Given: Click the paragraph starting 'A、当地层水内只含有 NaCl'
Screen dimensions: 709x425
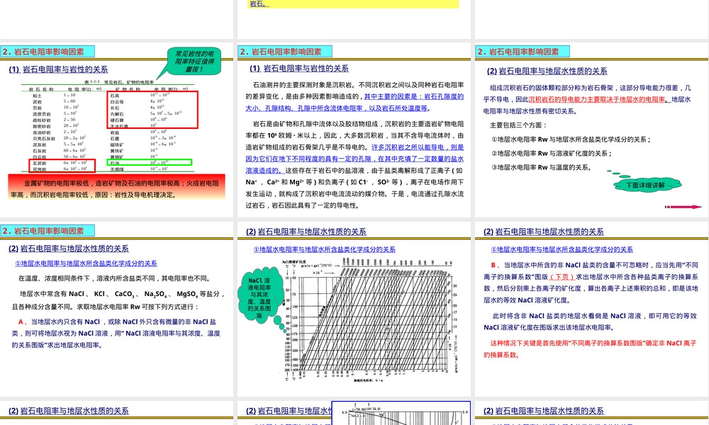Looking at the screenshot, I should coord(116,334).
